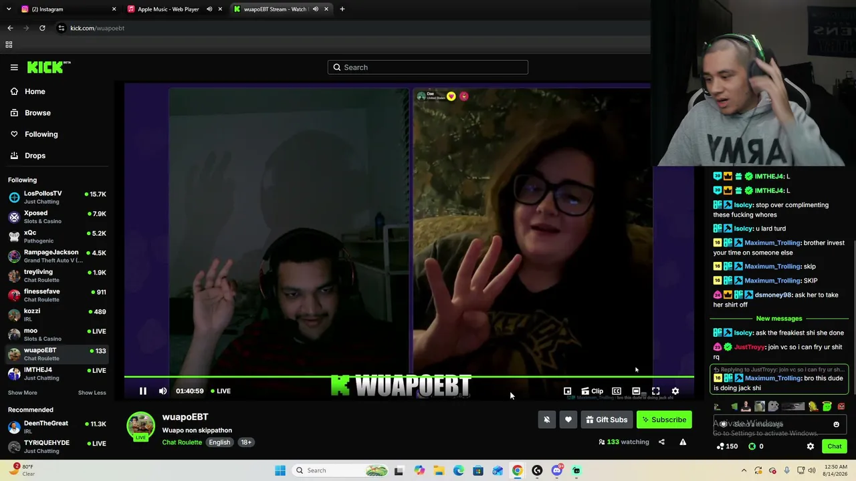Open wuapoEBT's profile avatar

click(x=140, y=426)
